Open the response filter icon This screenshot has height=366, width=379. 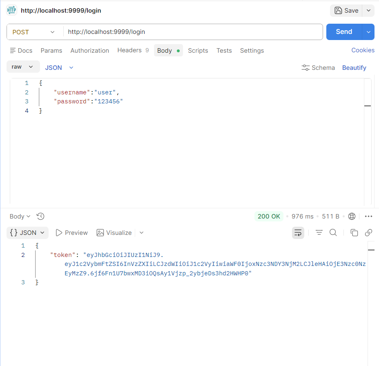coord(319,232)
